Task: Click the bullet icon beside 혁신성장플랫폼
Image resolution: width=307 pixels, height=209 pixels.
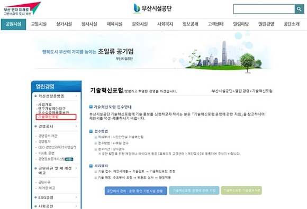Action: click(x=35, y=96)
